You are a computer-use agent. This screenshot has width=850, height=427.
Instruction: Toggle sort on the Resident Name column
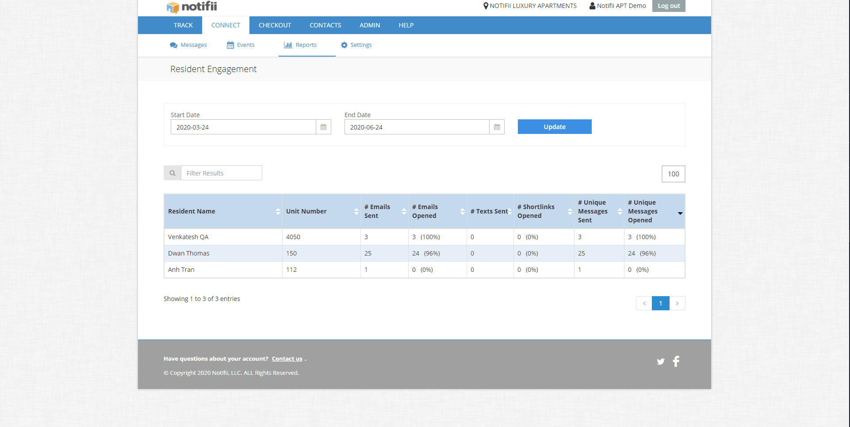[278, 211]
